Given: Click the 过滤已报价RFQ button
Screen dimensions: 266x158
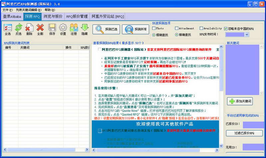Looking at the screenshot, I should (245, 133).
